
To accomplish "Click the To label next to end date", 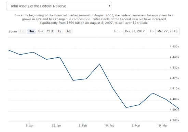I will [x=151, y=31].
